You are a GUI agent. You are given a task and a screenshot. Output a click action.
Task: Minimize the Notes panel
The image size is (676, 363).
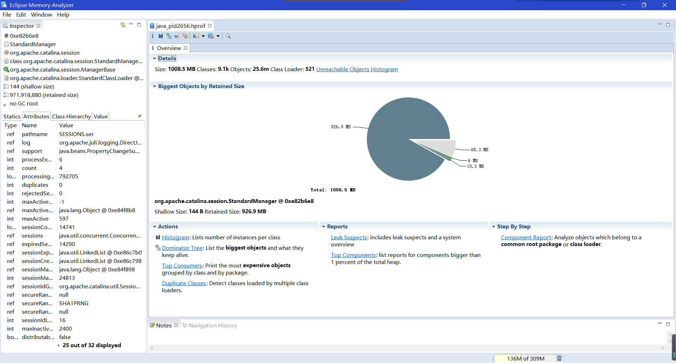coord(660,324)
